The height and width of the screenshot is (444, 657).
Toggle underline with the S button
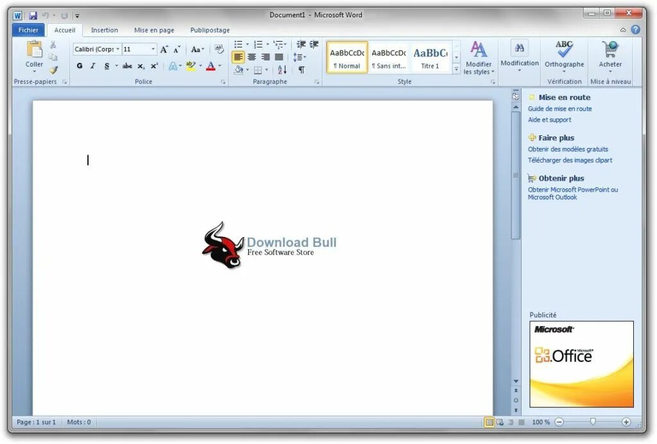pos(107,66)
